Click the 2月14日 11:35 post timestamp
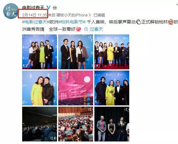 click(35, 15)
